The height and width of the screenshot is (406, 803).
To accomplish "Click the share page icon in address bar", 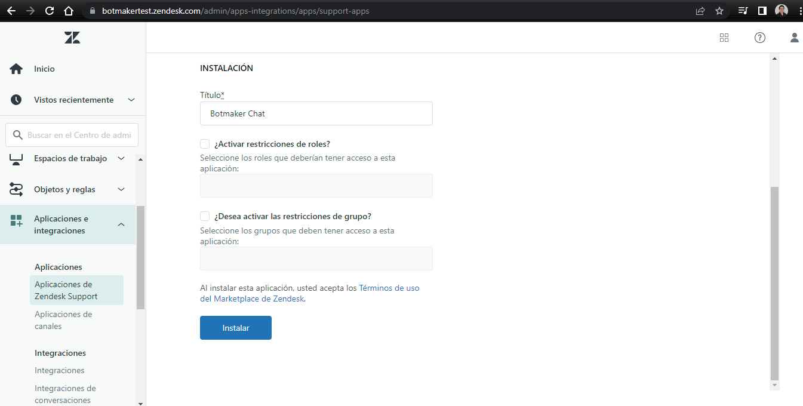I will (x=700, y=11).
